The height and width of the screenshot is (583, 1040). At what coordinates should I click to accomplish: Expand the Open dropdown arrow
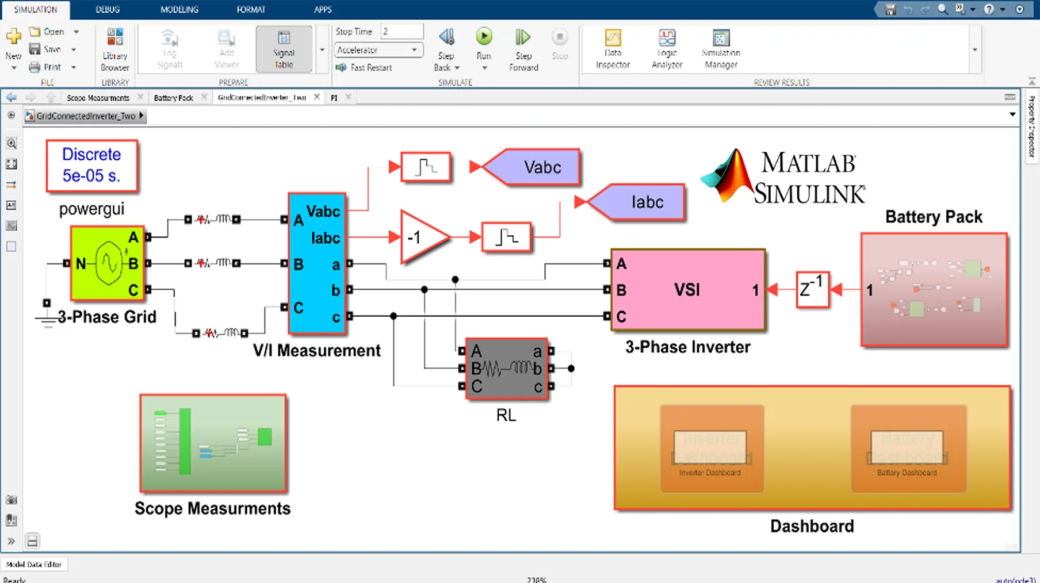click(x=76, y=32)
